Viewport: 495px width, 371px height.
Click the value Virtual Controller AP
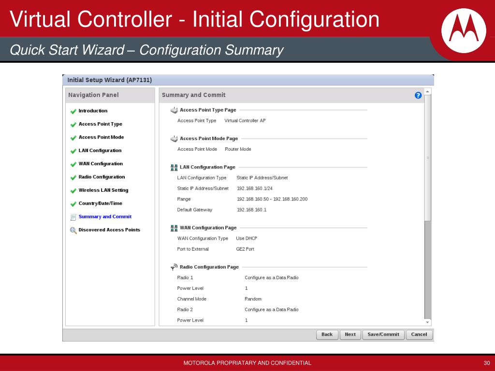[245, 121]
